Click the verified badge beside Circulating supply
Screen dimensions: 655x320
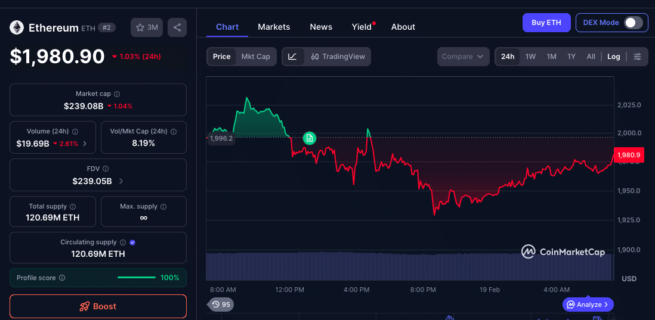coord(132,243)
